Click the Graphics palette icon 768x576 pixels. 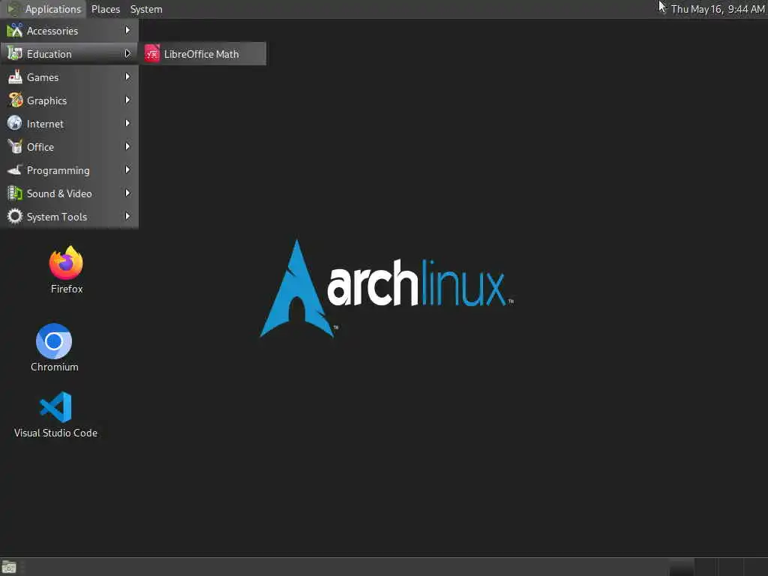15,100
